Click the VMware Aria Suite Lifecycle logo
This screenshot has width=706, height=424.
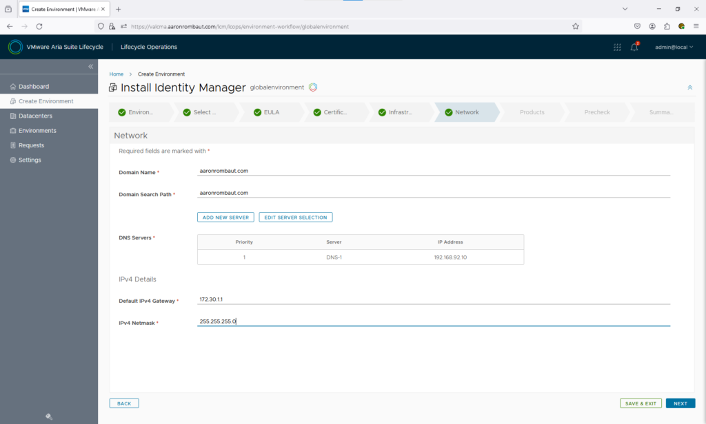(x=15, y=47)
